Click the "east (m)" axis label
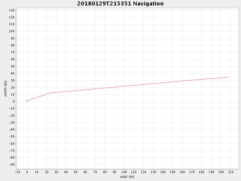Image resolution: width=241 pixels, height=181 pixels. click(127, 177)
